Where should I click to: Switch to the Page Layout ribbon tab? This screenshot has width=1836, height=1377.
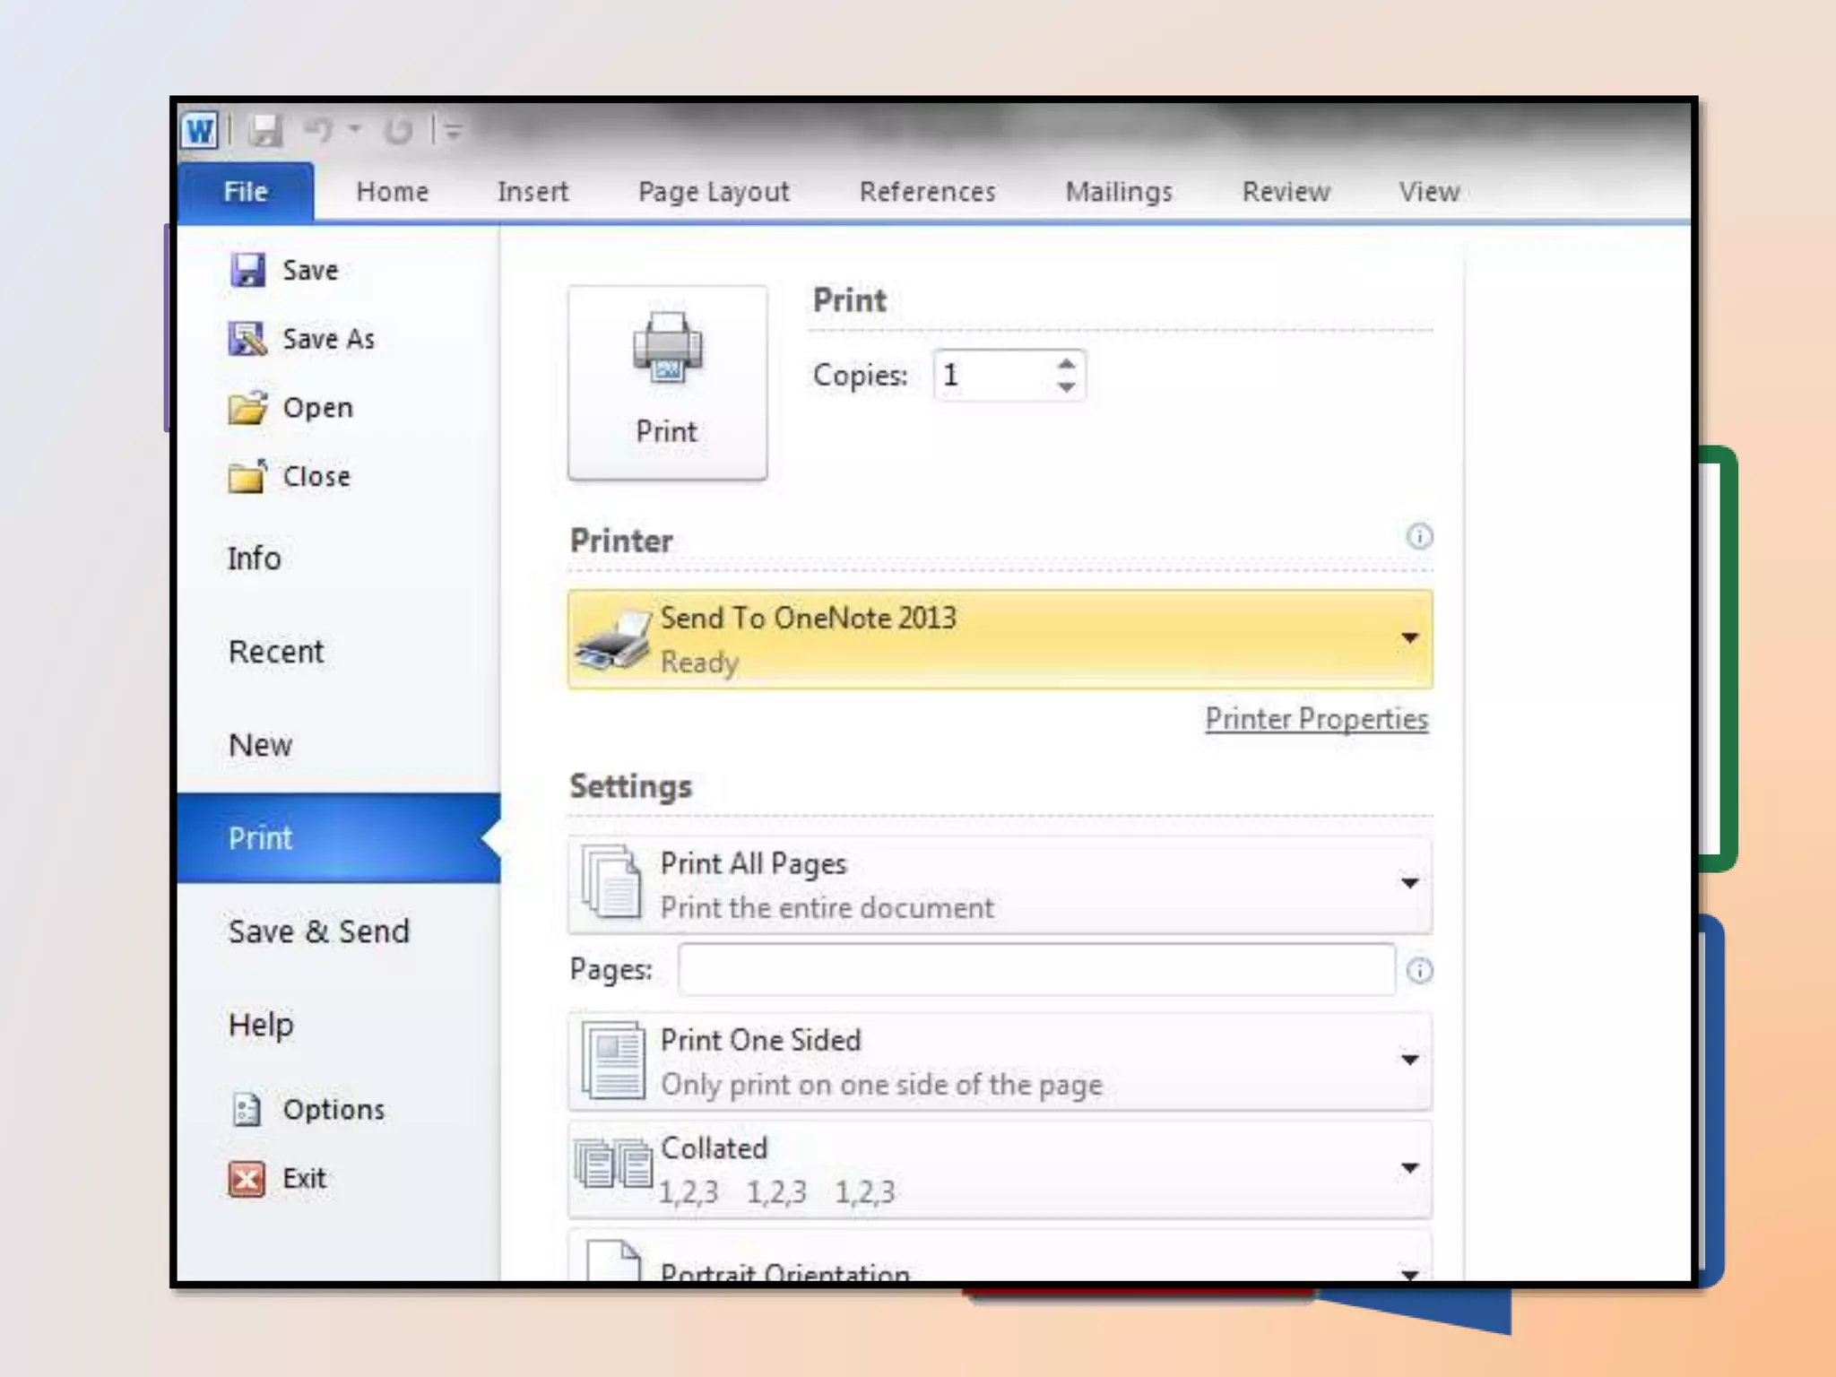(713, 192)
